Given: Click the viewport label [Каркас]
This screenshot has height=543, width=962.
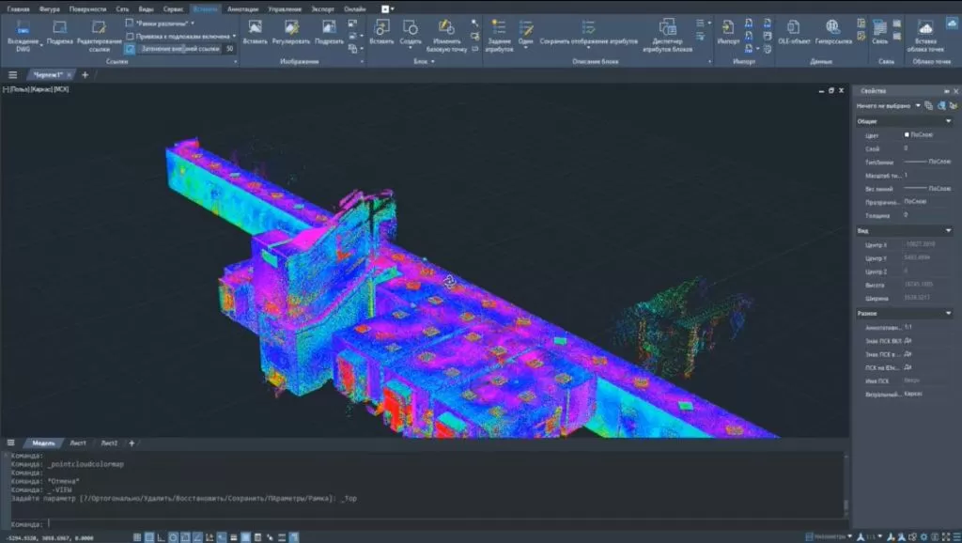Looking at the screenshot, I should click(x=41, y=89).
